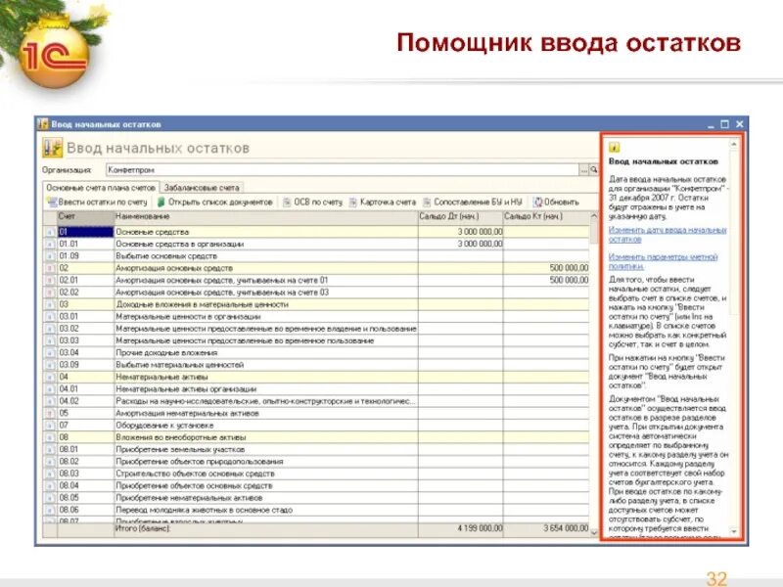Screen dimensions: 783x587
Task: Select cell 'Строительство объектов основных средств'
Action: (265, 474)
